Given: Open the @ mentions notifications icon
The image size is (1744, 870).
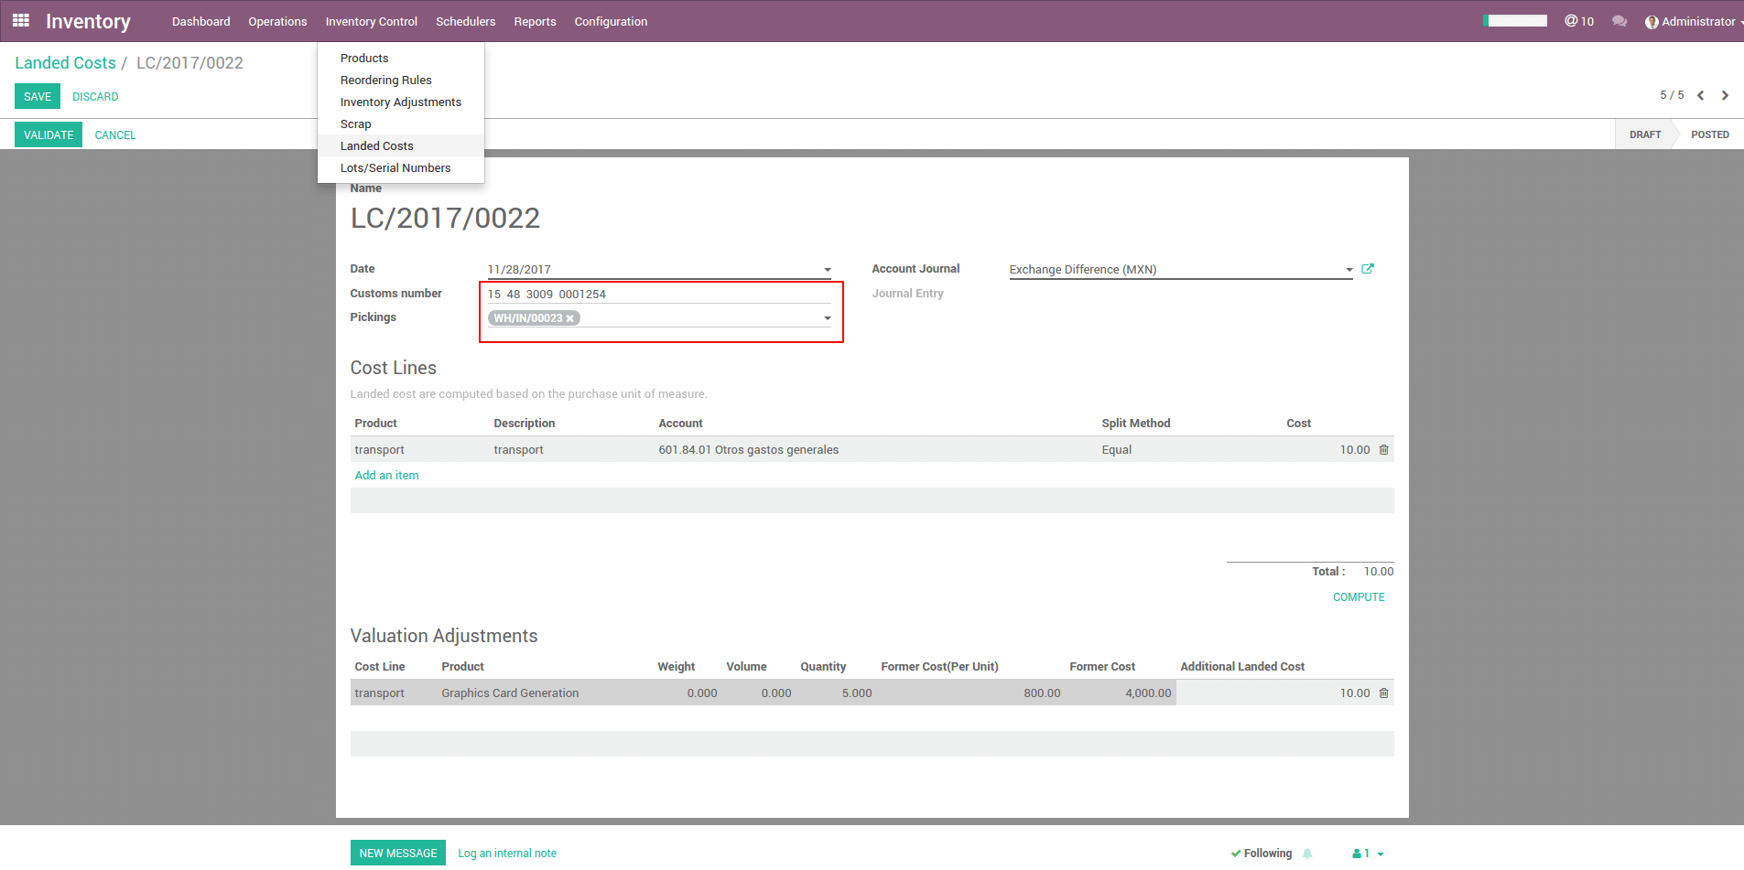Looking at the screenshot, I should [x=1578, y=21].
